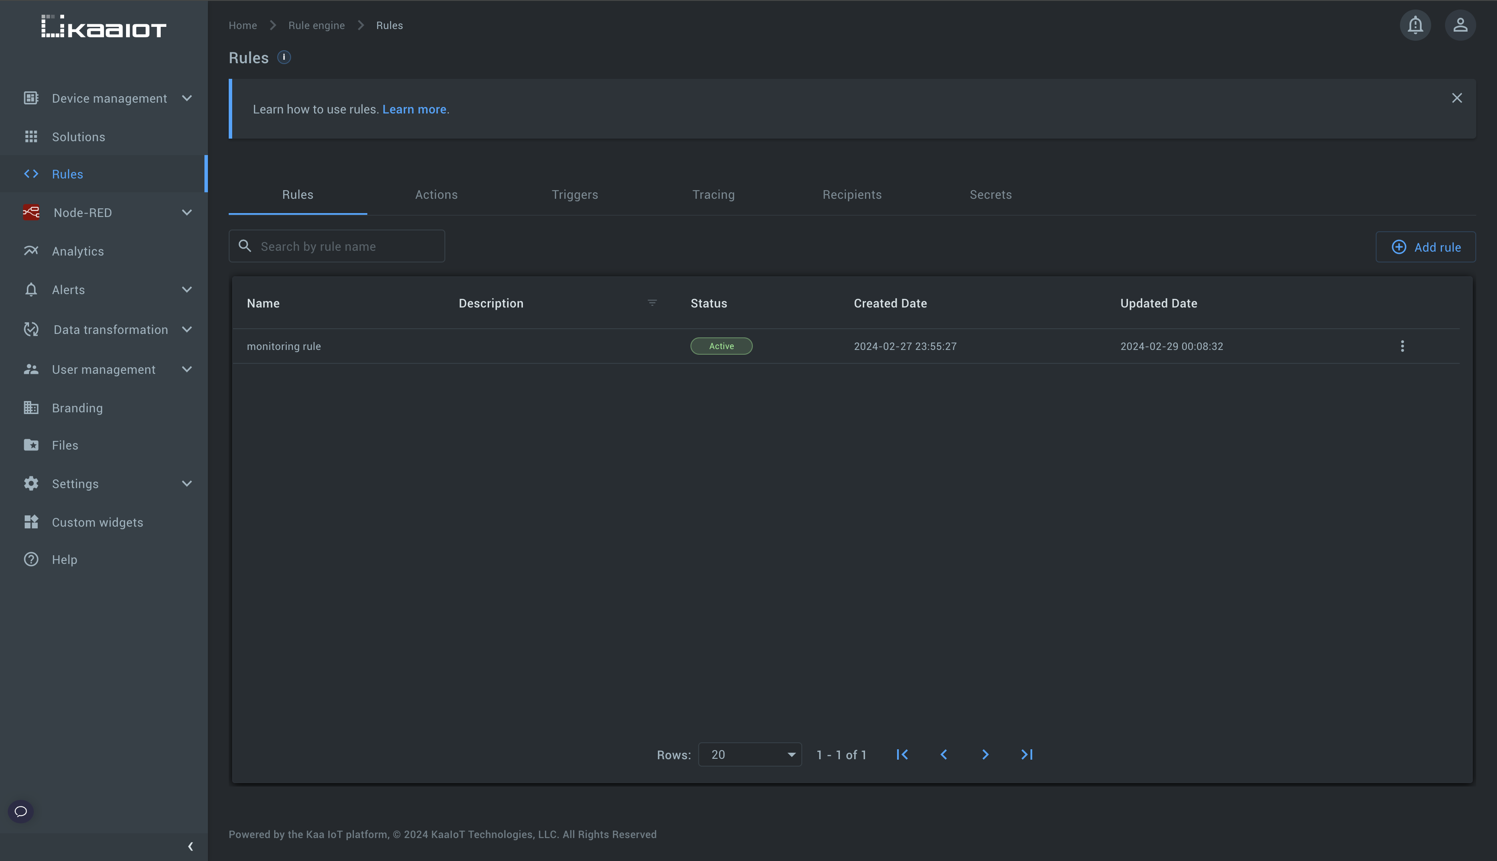1497x861 pixels.
Task: Collapse the sidebar with arrow icon
Action: click(191, 846)
